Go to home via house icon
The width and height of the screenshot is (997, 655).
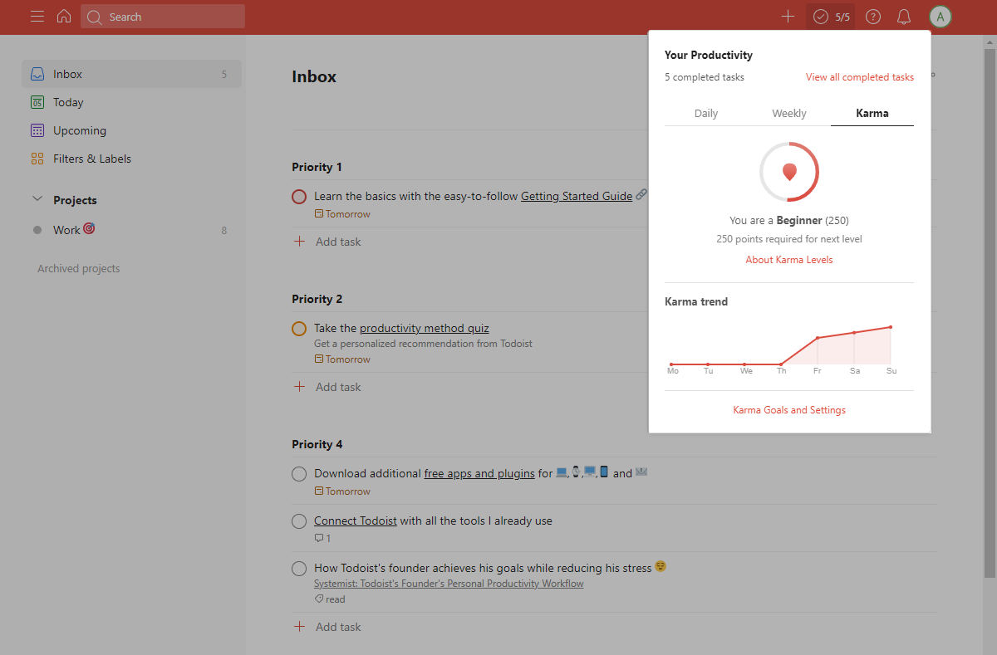tap(64, 17)
